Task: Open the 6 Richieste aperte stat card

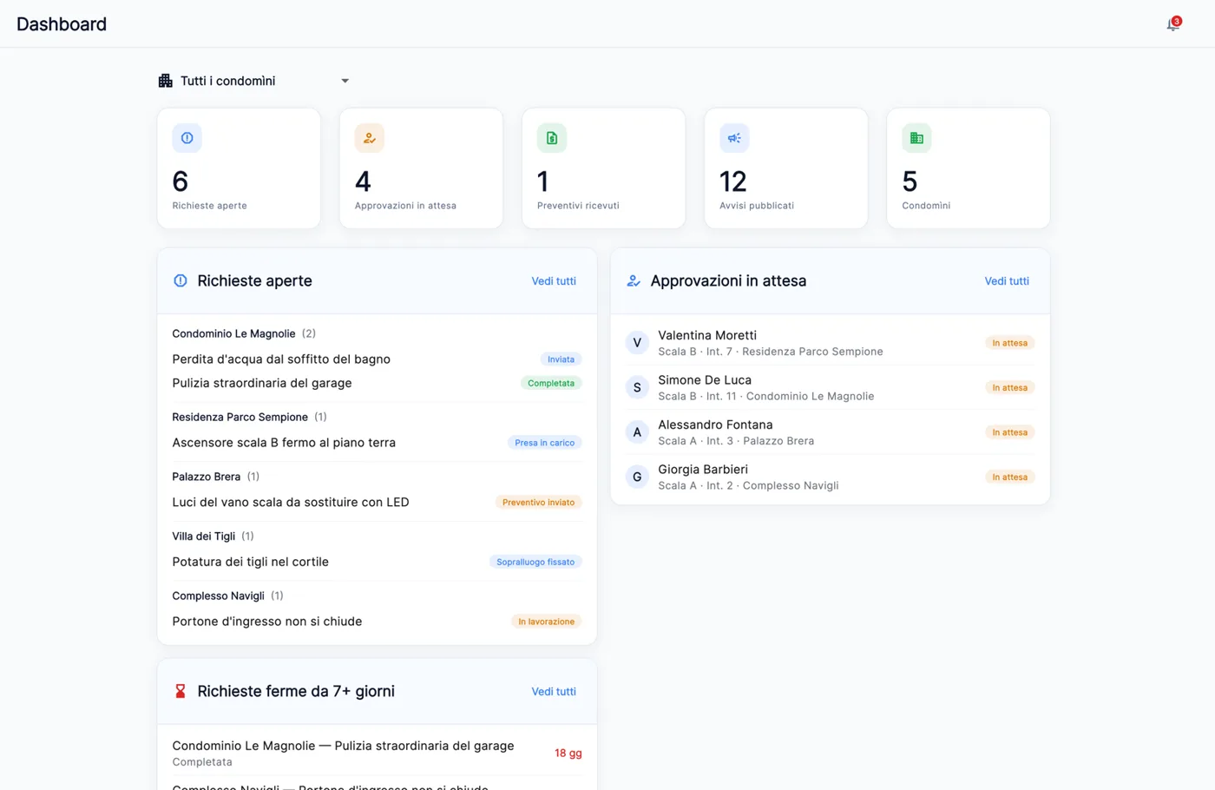Action: point(239,168)
